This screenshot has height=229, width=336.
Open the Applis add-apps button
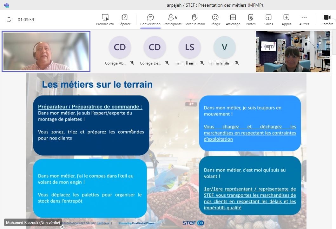pos(286,17)
